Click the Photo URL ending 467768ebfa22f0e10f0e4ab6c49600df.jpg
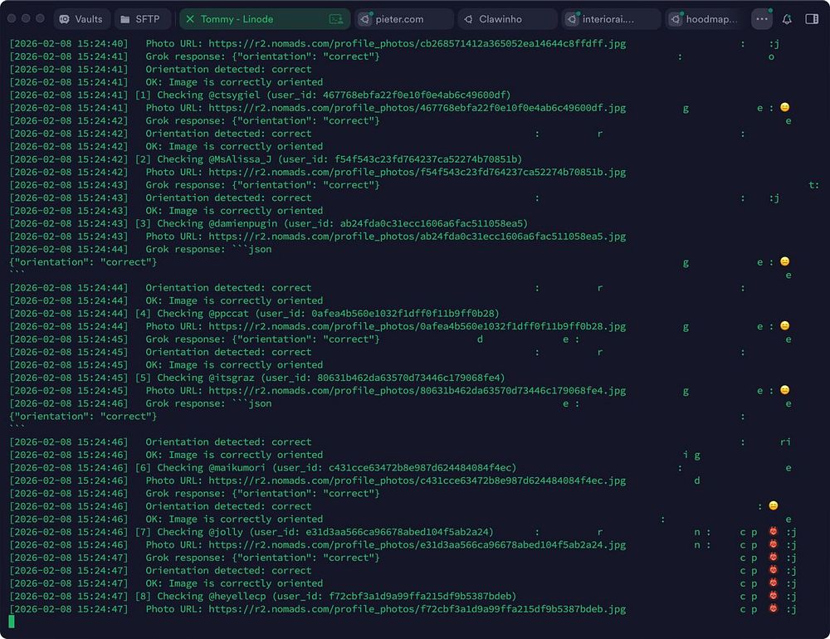 tap(417, 108)
